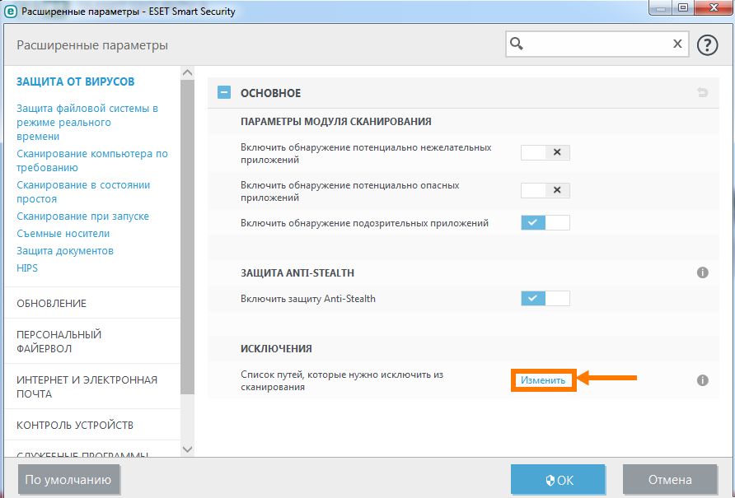735x498 pixels.
Task: Click the Параметры модуля сканирования heading
Action: [x=335, y=121]
